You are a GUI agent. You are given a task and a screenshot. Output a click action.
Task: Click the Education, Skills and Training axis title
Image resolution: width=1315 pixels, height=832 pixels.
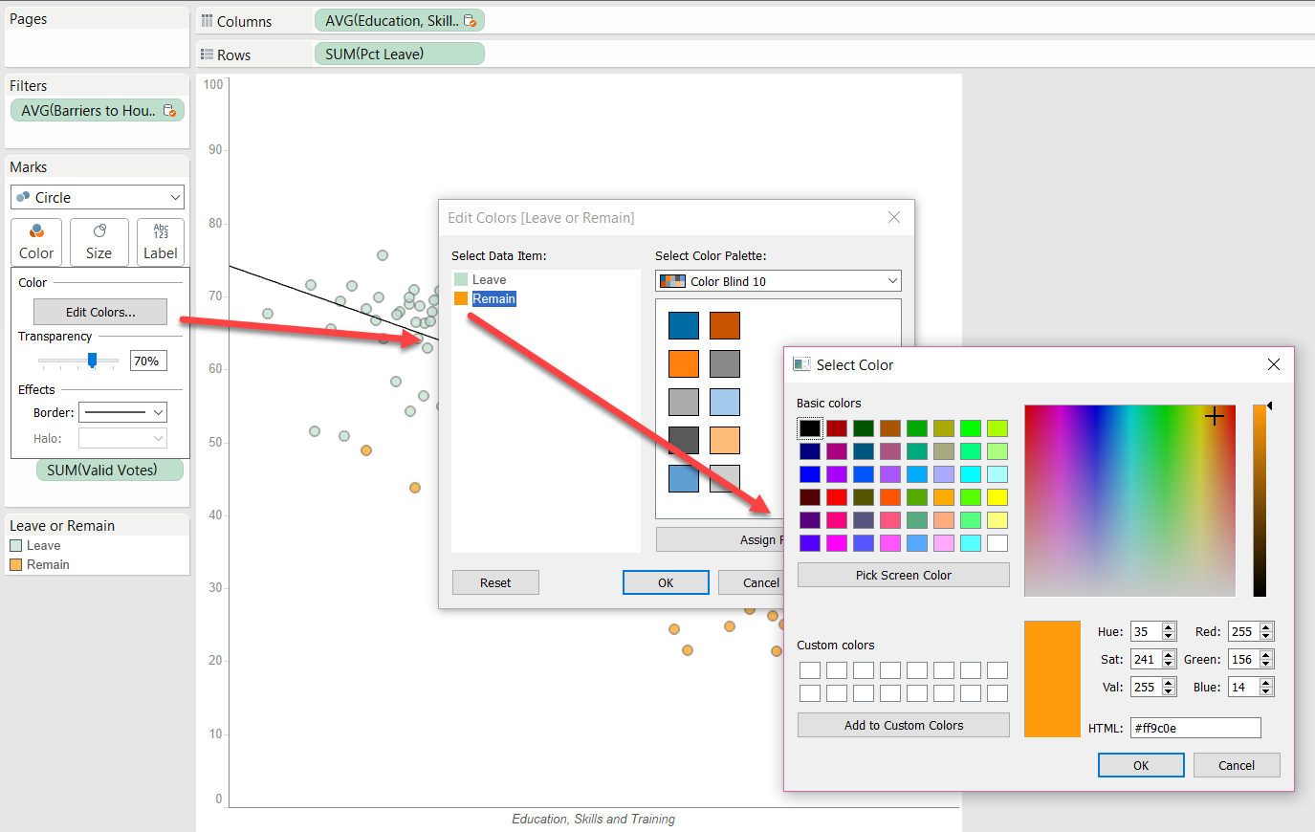coord(593,819)
